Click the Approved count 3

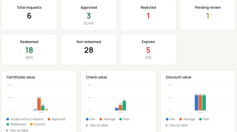pos(89,16)
